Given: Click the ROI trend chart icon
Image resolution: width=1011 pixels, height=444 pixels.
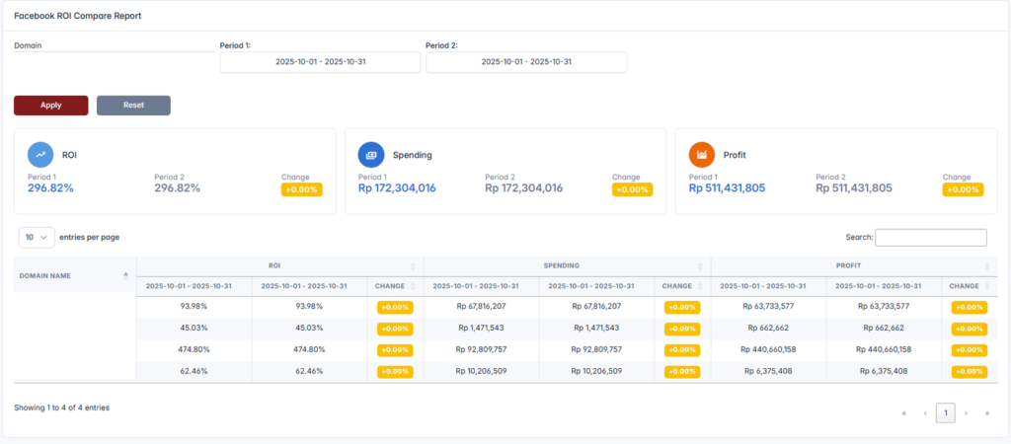Looking at the screenshot, I should (40, 154).
